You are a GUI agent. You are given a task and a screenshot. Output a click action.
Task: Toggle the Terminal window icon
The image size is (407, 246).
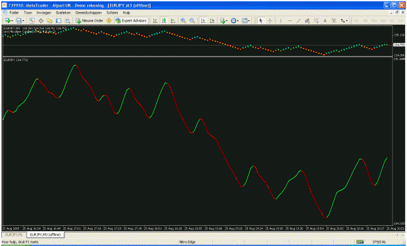pyautogui.click(x=59, y=21)
